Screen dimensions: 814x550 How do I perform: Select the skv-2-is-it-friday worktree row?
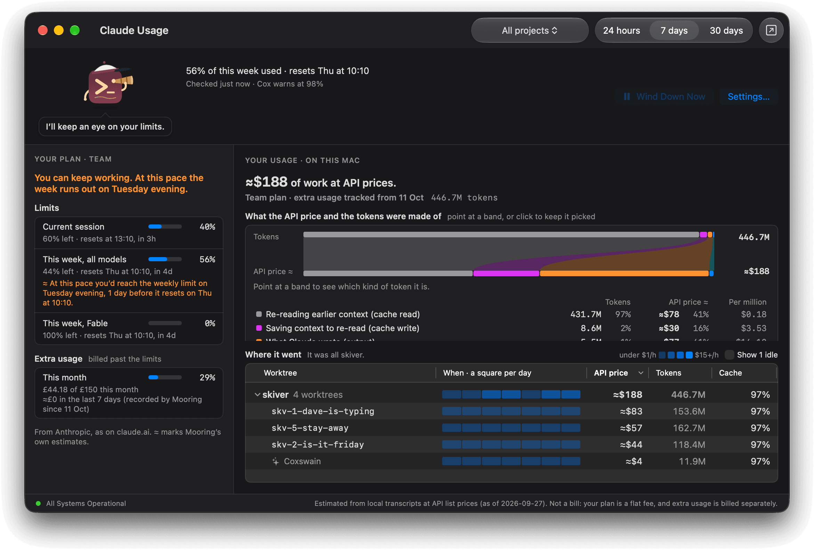pyautogui.click(x=511, y=445)
